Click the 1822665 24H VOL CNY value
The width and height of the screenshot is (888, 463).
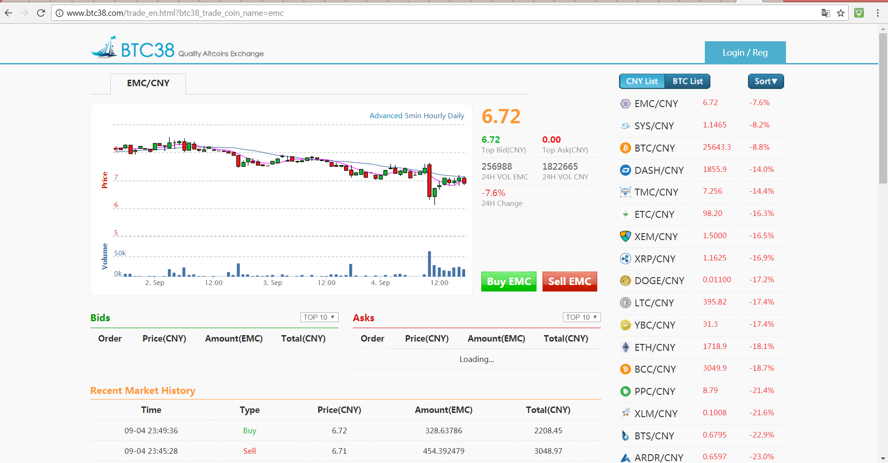pyautogui.click(x=560, y=166)
